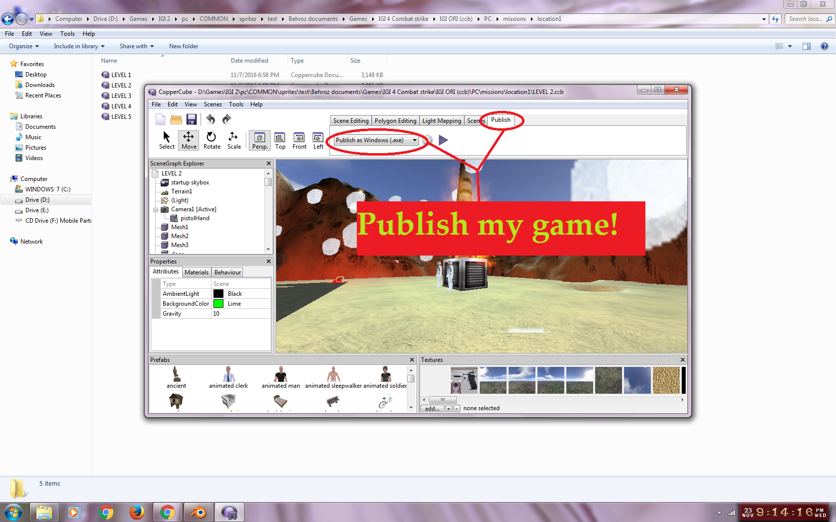Open the Publish target dropdown
Image resolution: width=836 pixels, height=522 pixels.
[x=376, y=140]
